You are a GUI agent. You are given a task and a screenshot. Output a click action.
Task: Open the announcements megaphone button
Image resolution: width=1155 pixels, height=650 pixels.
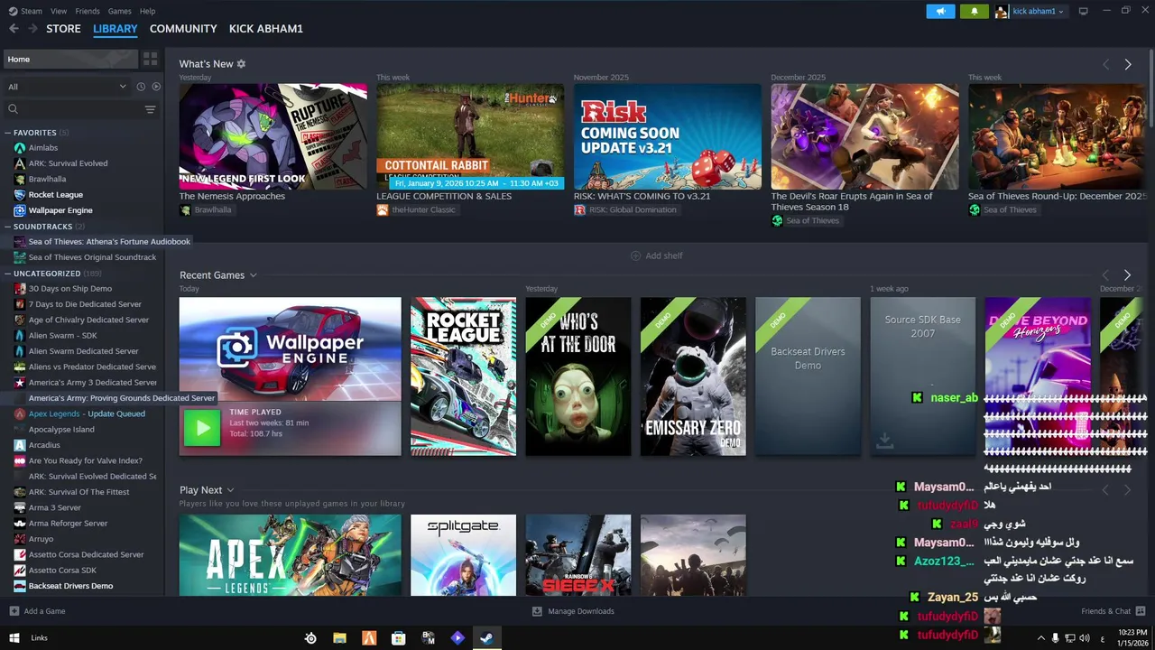(x=940, y=12)
